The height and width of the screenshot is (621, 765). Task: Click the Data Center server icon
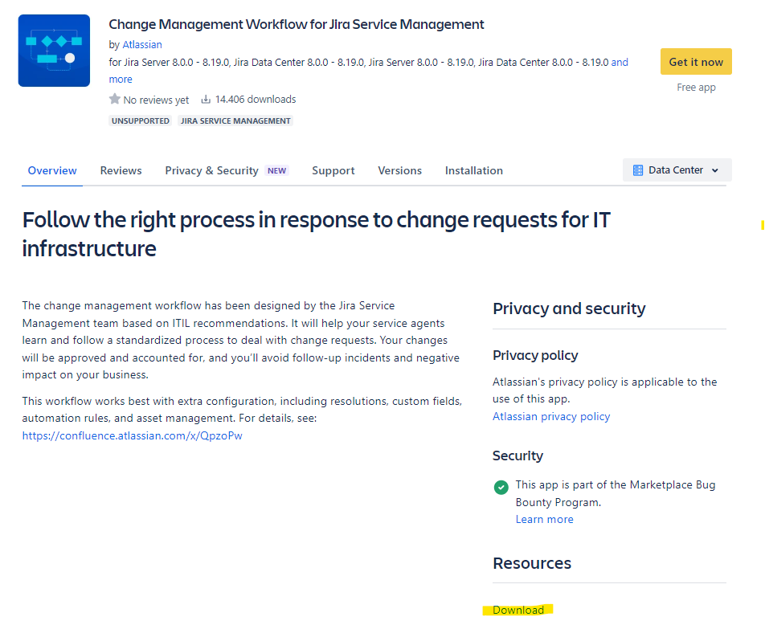638,170
